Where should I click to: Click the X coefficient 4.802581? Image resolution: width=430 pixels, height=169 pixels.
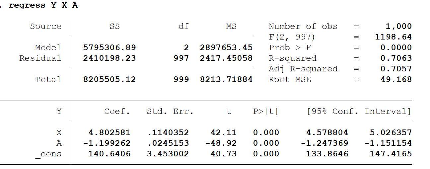(x=109, y=132)
